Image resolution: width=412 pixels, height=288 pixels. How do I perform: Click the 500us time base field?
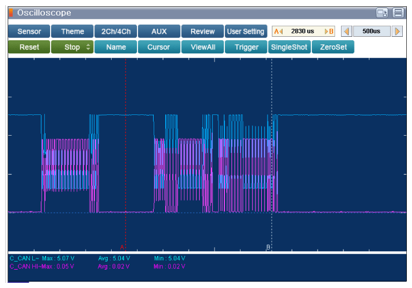click(372, 31)
